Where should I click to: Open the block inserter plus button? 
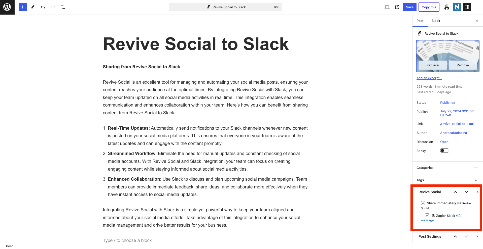[23, 7]
